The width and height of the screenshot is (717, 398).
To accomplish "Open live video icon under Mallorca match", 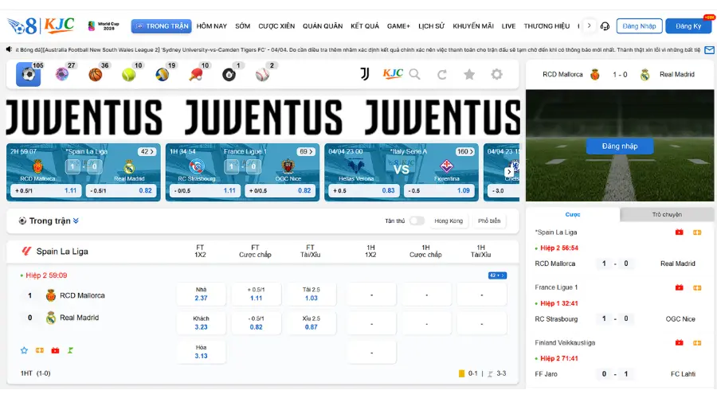I will 55,350.
